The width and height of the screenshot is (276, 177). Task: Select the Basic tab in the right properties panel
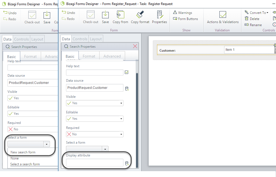(70, 56)
